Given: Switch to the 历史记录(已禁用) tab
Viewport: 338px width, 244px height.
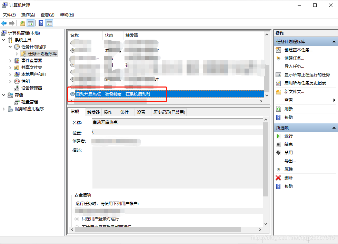Looking at the screenshot, I should point(169,112).
